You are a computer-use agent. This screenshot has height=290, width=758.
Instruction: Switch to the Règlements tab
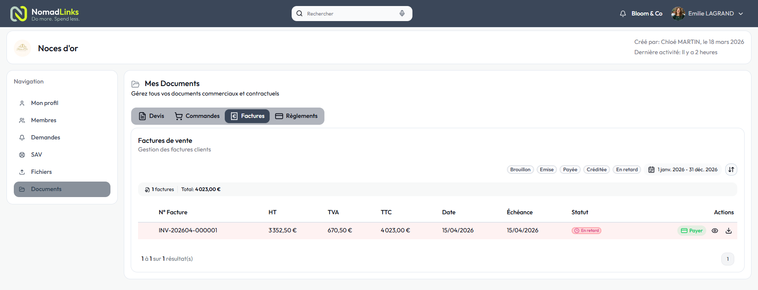click(296, 116)
